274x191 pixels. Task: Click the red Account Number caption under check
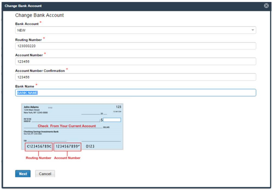coord(67,158)
